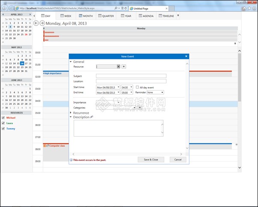Click in the Subject field
The image size is (258, 207).
[x=131, y=76]
